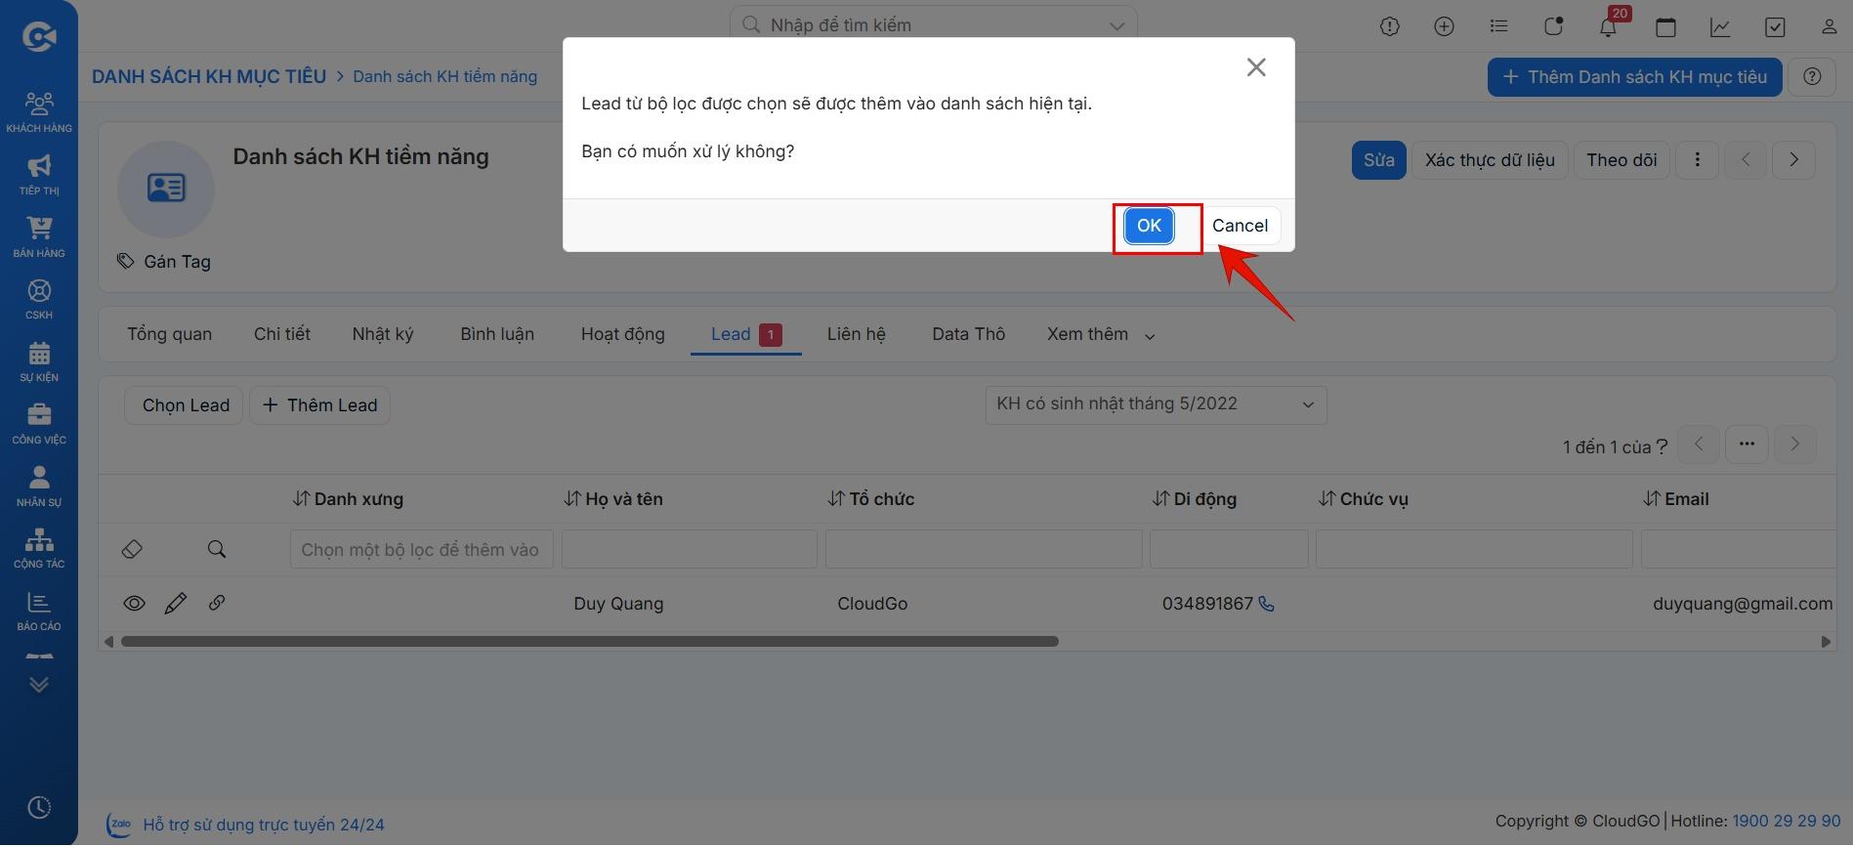Go to the previous record arrow
1853x847 pixels.
(1746, 160)
